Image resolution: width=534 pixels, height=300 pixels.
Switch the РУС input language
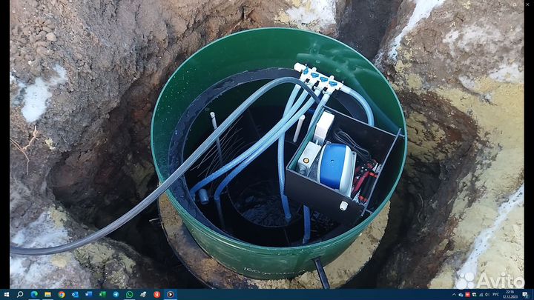coord(495,294)
